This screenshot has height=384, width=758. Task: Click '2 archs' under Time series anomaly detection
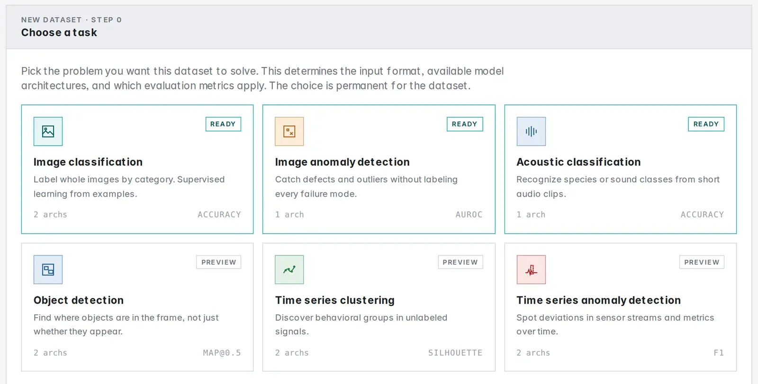[533, 353]
